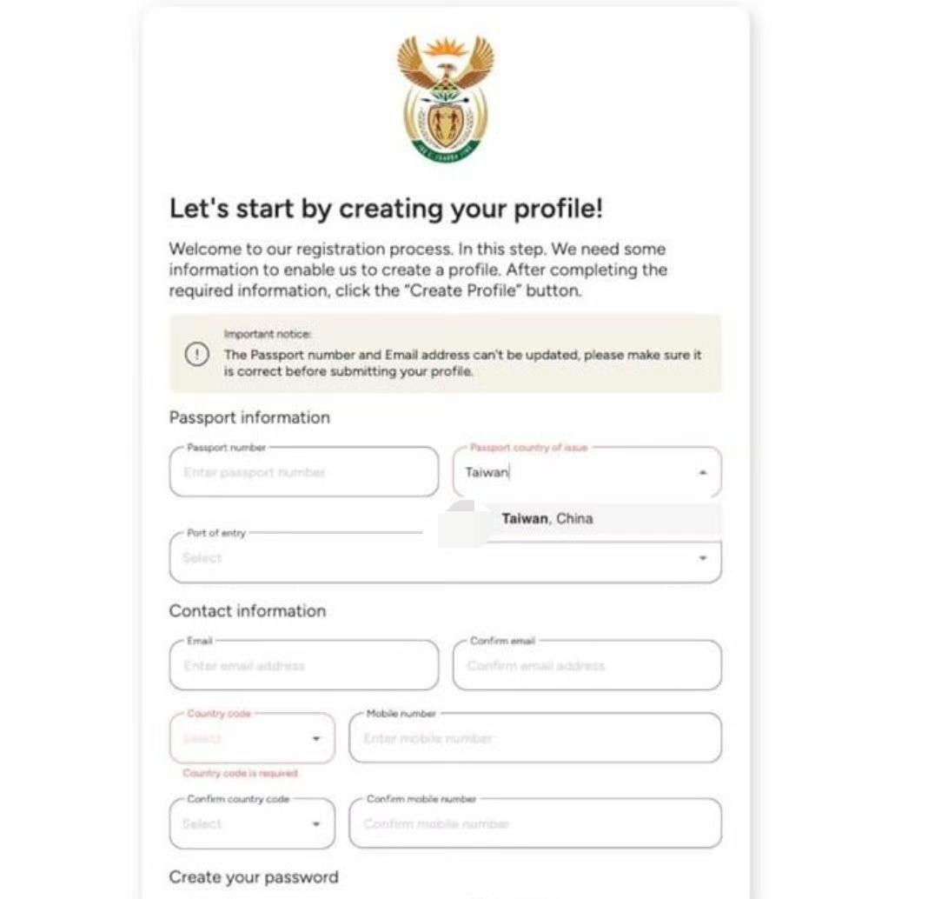
Task: Open the Country code dropdown arrow
Action: point(316,738)
